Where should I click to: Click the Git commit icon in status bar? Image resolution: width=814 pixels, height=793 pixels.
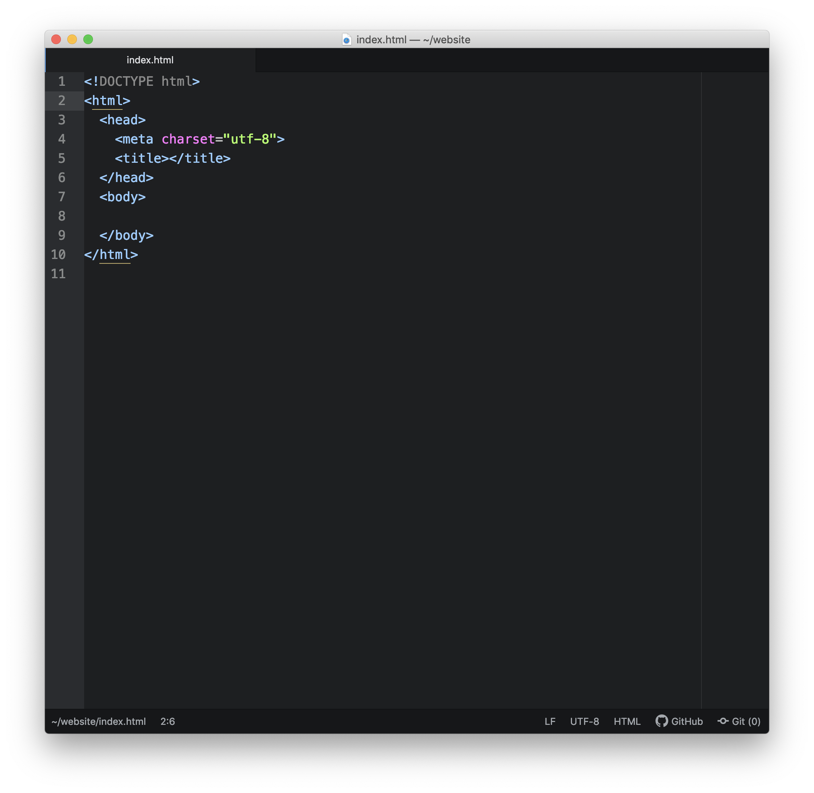[723, 721]
